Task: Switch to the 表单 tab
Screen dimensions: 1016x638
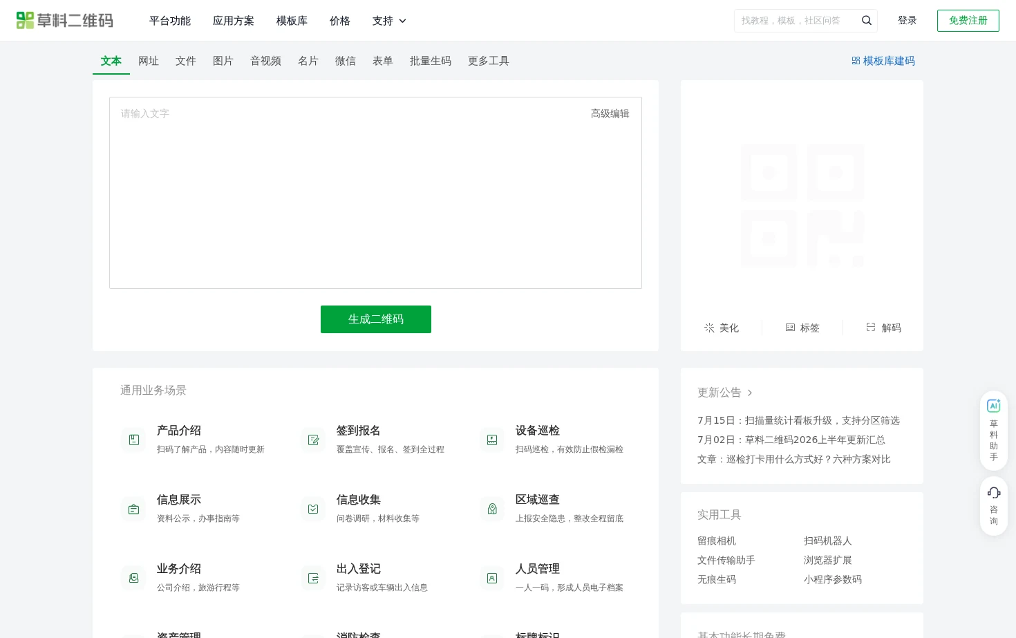Action: tap(383, 61)
